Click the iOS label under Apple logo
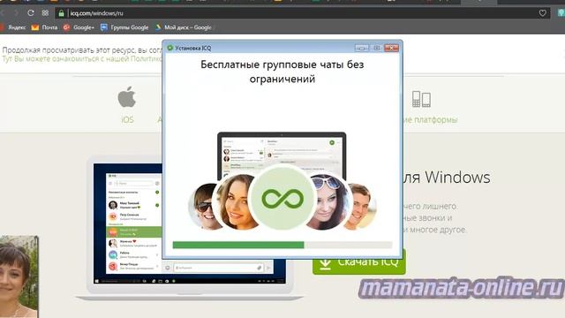This screenshot has width=565, height=318. 127,119
